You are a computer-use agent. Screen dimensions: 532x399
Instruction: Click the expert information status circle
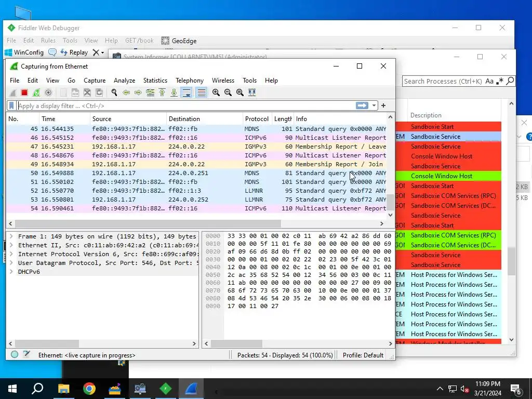[15, 354]
